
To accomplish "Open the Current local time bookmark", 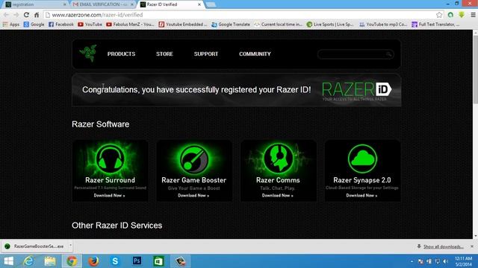I will coord(279,25).
